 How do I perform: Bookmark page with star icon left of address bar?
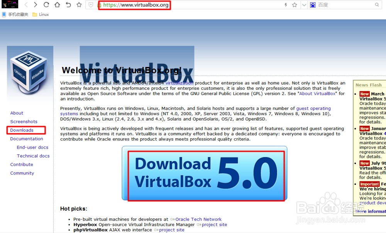(x=79, y=5)
